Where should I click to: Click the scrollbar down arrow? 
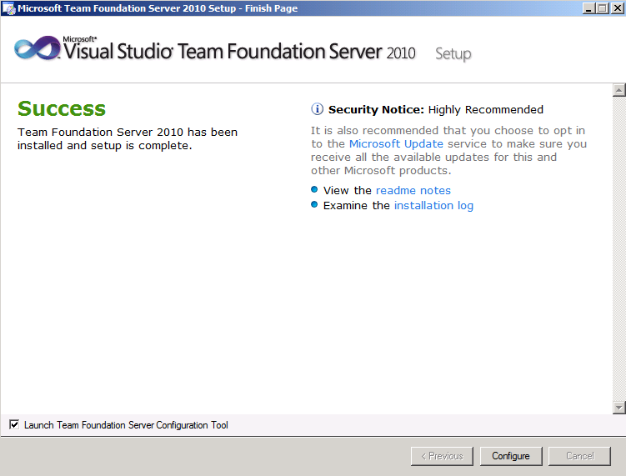coord(618,408)
